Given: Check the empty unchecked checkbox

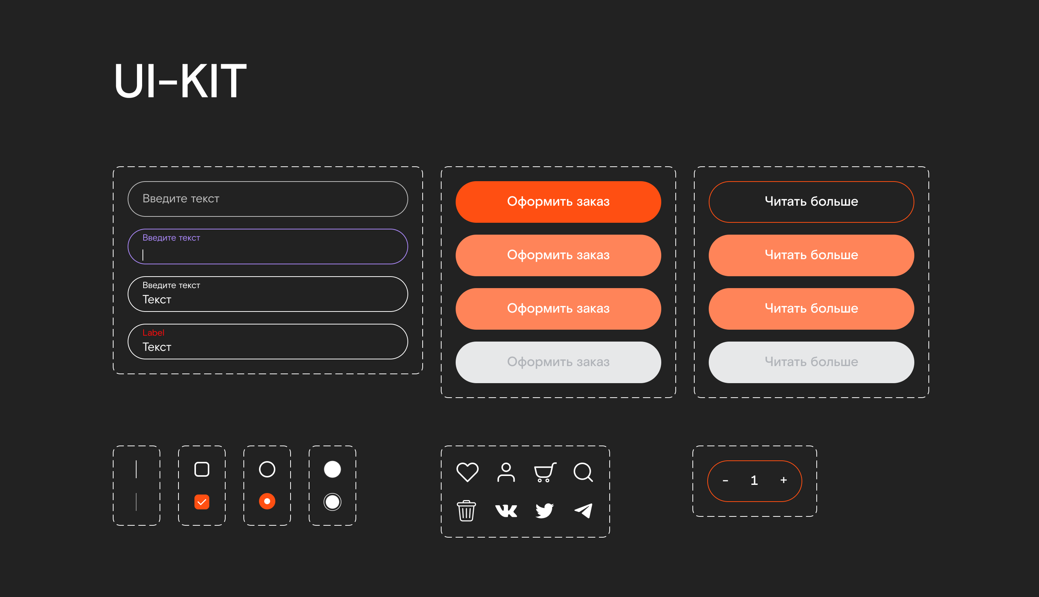Looking at the screenshot, I should pos(201,469).
